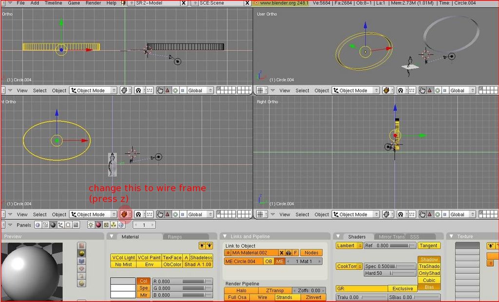Switch to Lamp buttons sun icon
This screenshot has height=302, width=499.
(91, 225)
